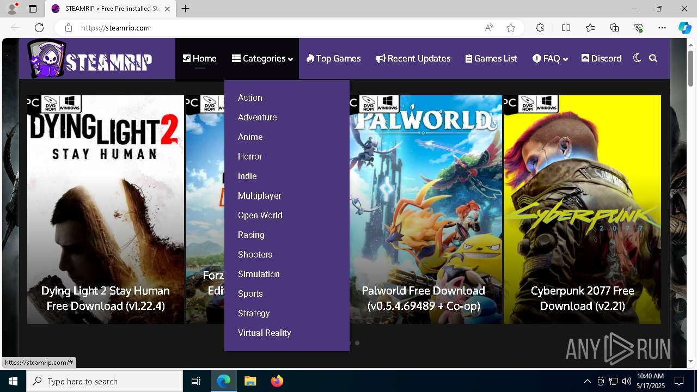Show hidden system tray icons
This screenshot has height=392, width=697.
click(587, 381)
